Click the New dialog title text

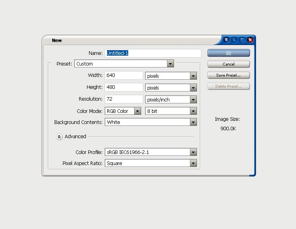[57, 40]
